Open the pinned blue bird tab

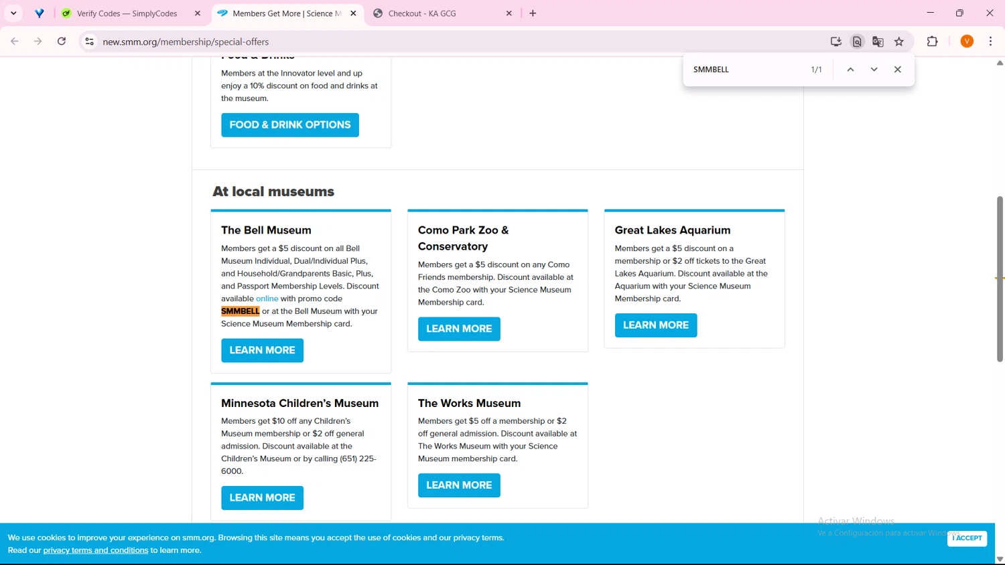[40, 13]
